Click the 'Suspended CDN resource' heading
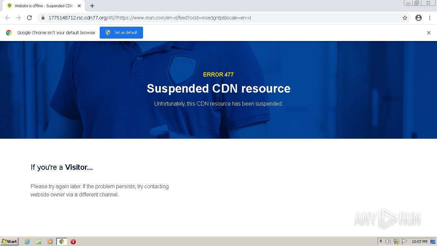 [218, 88]
